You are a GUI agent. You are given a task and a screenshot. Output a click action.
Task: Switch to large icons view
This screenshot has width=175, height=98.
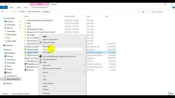[x=173, y=94]
